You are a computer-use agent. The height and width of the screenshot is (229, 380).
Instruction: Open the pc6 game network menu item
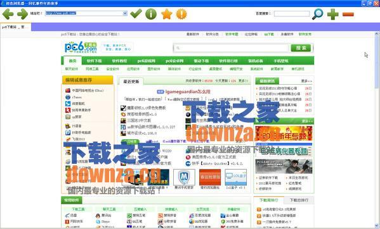[x=146, y=61]
